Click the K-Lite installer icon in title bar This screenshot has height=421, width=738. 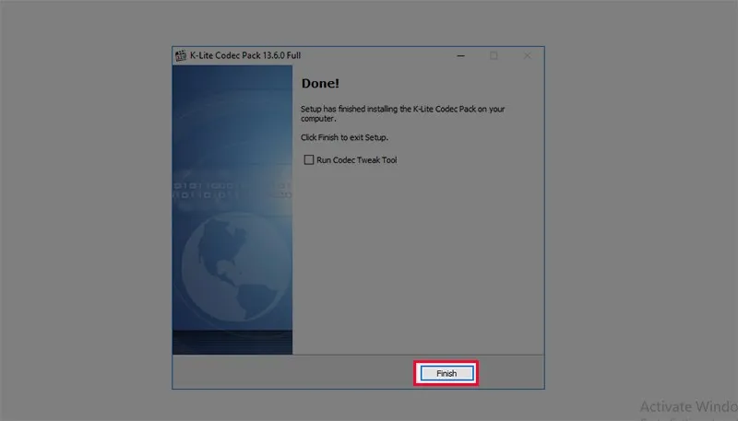click(x=181, y=56)
